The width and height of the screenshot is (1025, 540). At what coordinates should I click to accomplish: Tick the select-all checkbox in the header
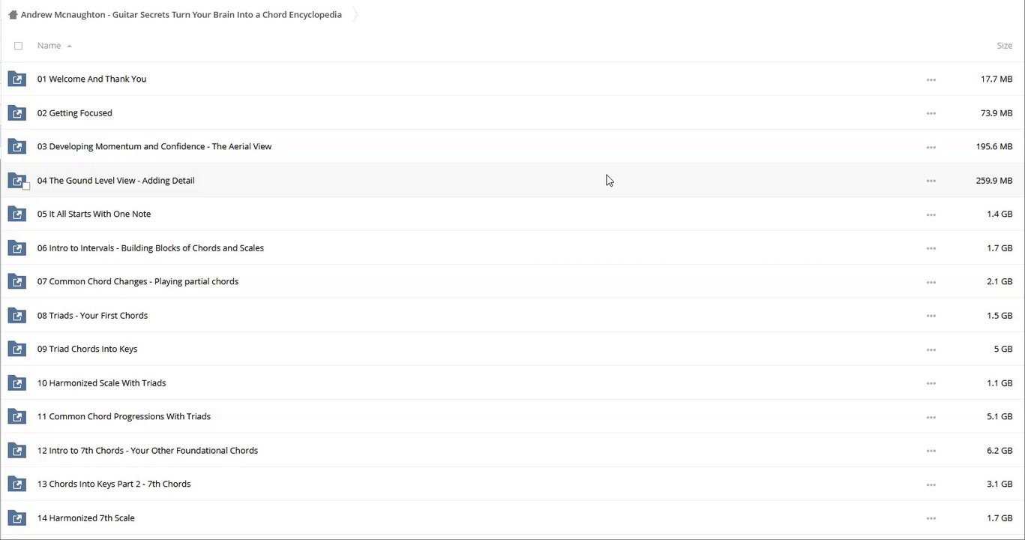pos(19,46)
